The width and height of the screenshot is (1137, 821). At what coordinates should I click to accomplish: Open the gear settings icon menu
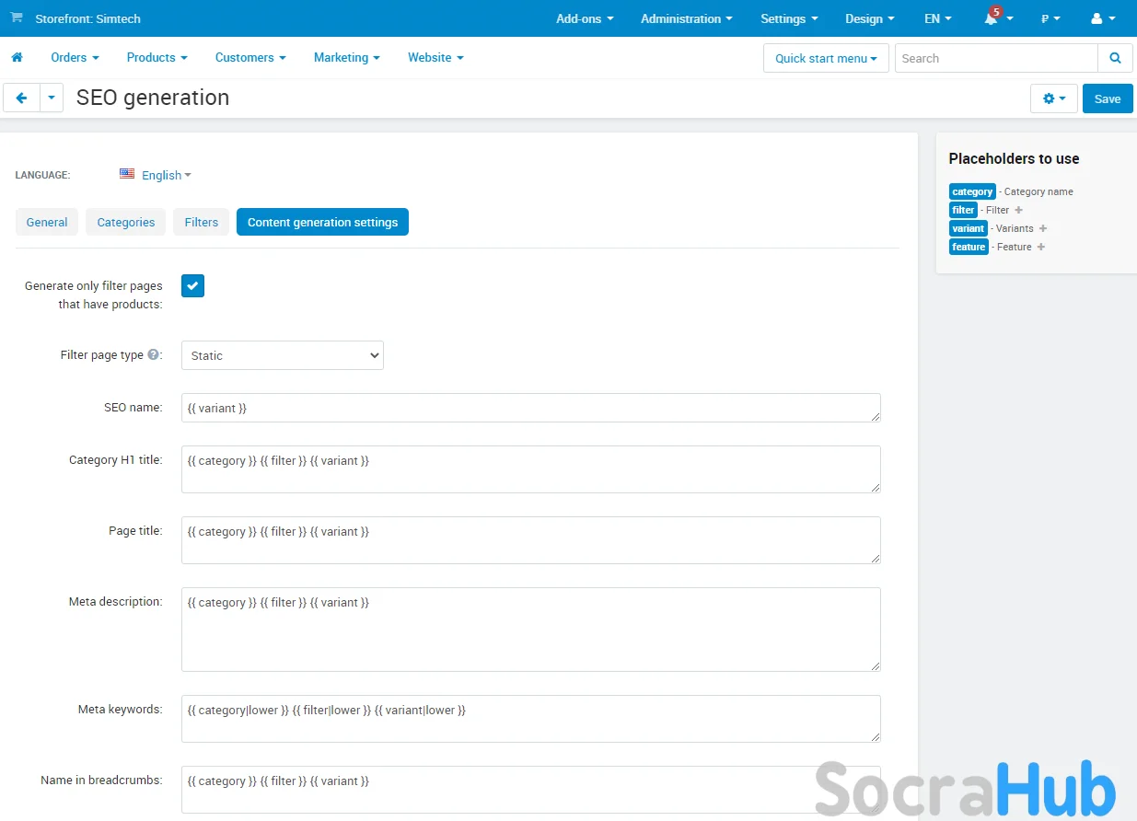pyautogui.click(x=1053, y=98)
